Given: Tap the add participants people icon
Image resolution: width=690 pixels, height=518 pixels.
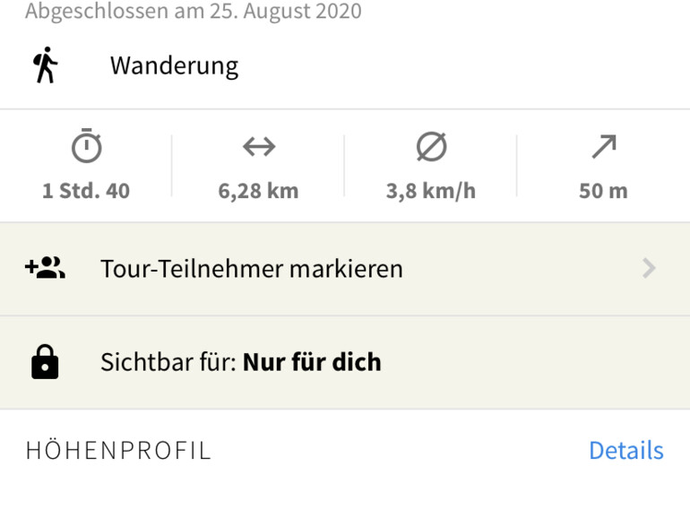Looking at the screenshot, I should pos(45,268).
